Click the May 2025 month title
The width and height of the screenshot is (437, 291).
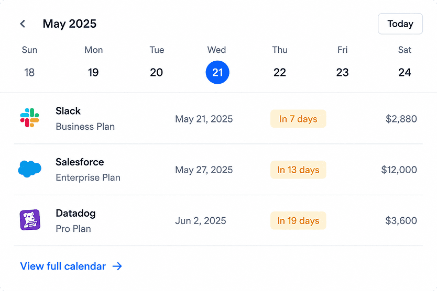click(x=69, y=24)
